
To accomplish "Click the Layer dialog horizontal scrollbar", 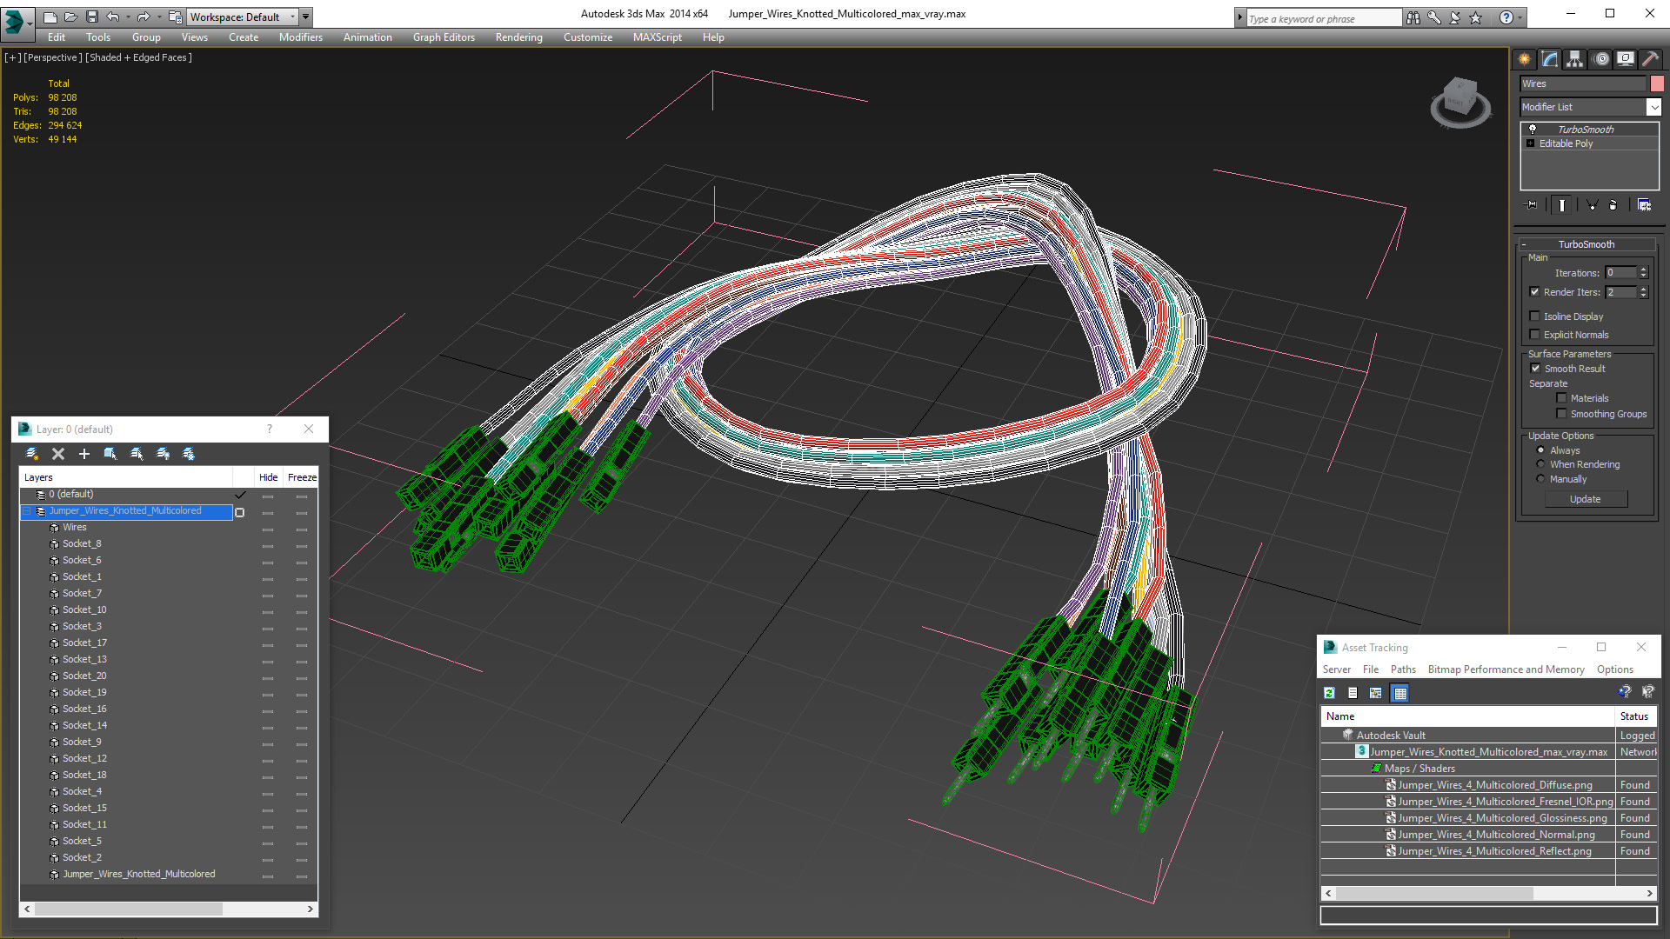I will click(169, 909).
